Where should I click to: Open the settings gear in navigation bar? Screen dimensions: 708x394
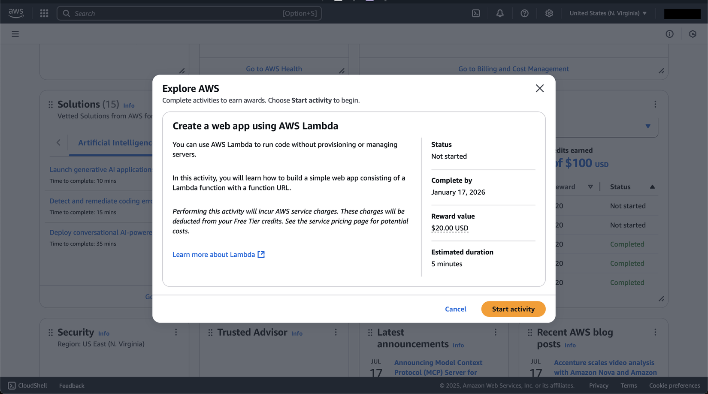pyautogui.click(x=549, y=13)
